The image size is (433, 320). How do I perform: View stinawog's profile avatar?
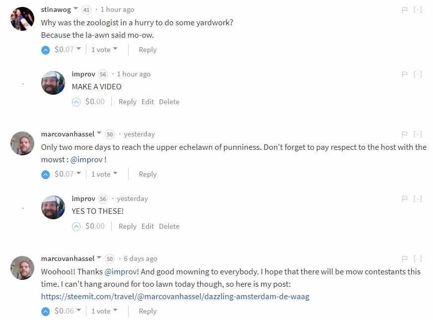coord(22,19)
